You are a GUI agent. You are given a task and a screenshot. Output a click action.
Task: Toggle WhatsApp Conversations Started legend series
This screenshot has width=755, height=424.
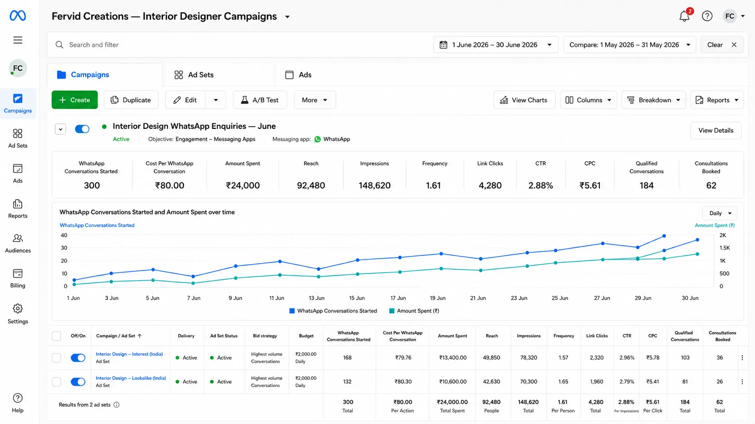coord(333,311)
